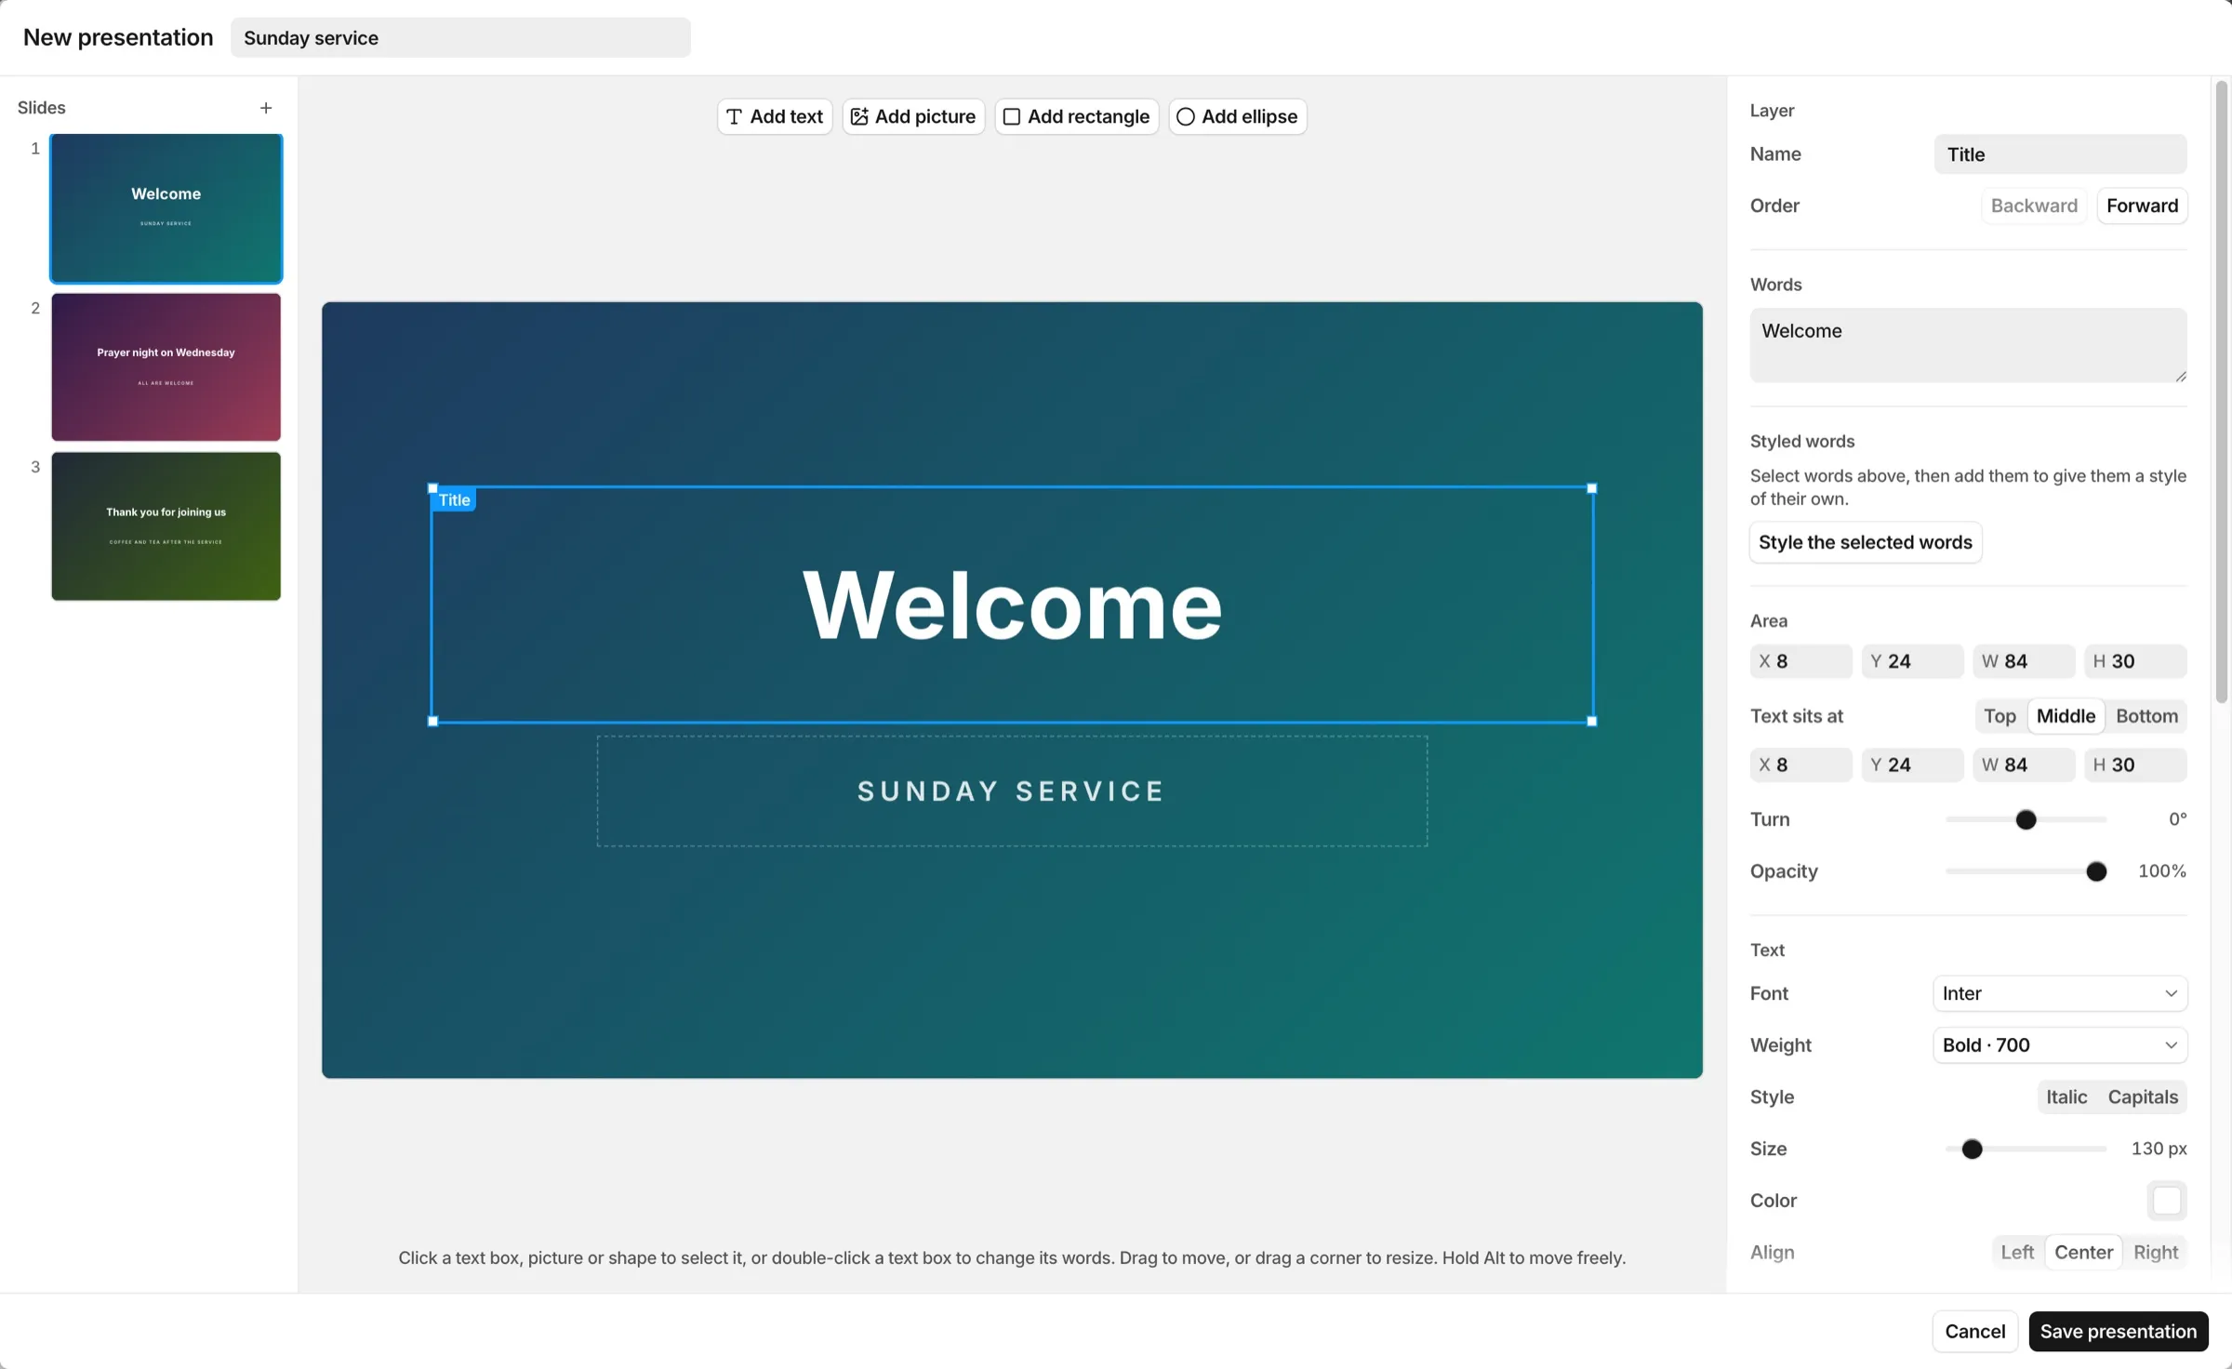
Task: Click the Area H field
Action: 2135,661
